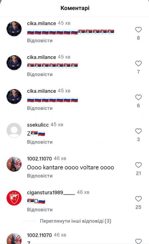Reply to ssekulicc's comment
Image resolution: width=149 pixels, height=244 pixels.
[x=40, y=142]
